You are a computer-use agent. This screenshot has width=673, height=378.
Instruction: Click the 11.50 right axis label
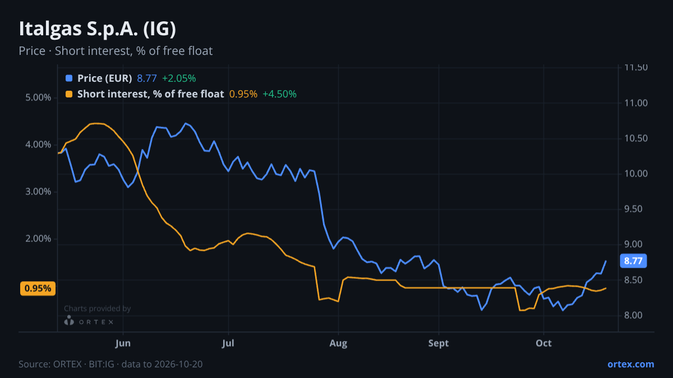[x=635, y=68]
